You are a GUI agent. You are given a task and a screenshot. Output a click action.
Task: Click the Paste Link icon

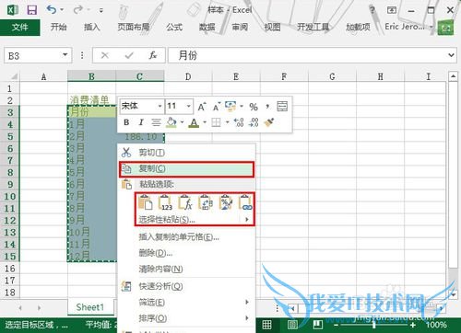click(x=245, y=202)
